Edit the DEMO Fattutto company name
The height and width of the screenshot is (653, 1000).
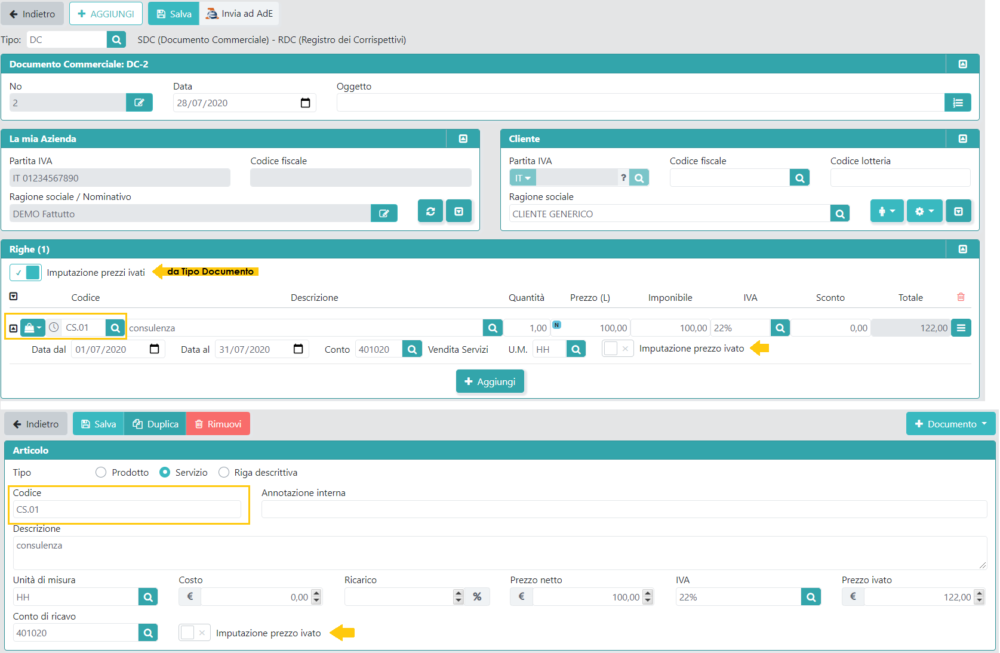(384, 213)
